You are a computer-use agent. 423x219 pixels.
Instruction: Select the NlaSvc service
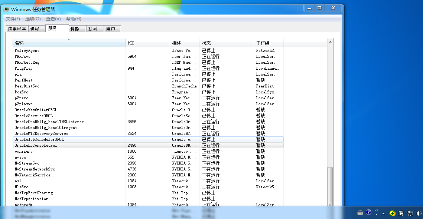pyautogui.click(x=21, y=187)
